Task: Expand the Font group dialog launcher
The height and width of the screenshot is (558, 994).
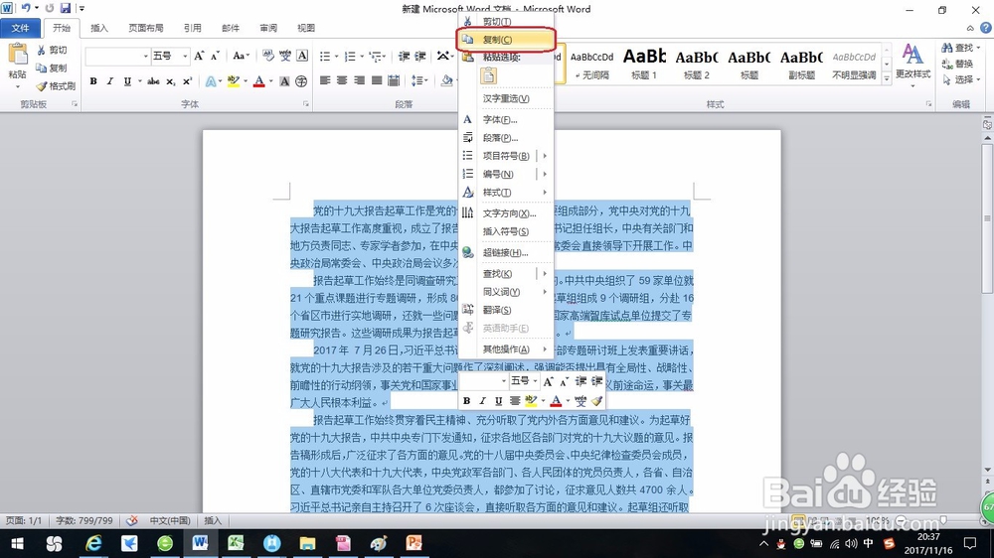Action: coord(305,104)
